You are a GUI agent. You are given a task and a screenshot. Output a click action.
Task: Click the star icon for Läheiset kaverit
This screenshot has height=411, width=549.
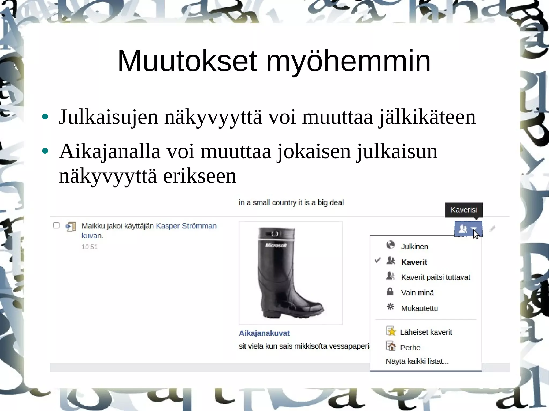click(x=391, y=331)
